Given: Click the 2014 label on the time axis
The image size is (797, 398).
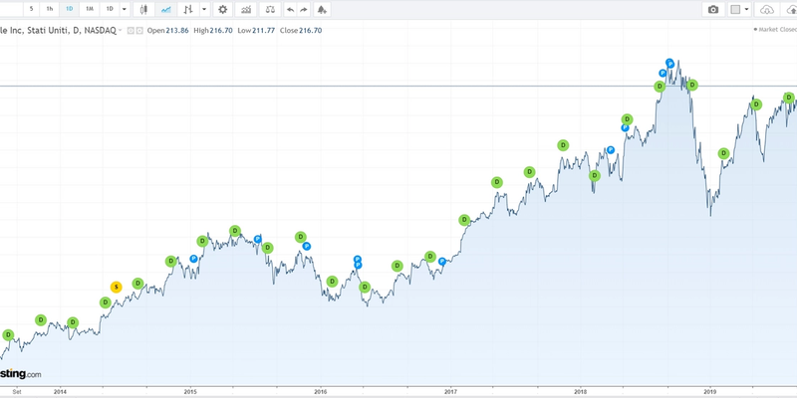Looking at the screenshot, I should 60,391.
